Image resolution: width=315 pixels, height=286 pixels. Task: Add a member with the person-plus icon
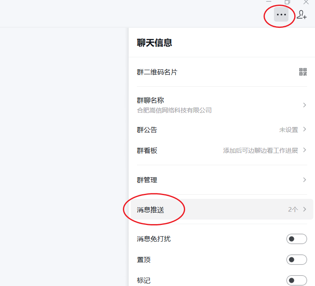click(302, 15)
